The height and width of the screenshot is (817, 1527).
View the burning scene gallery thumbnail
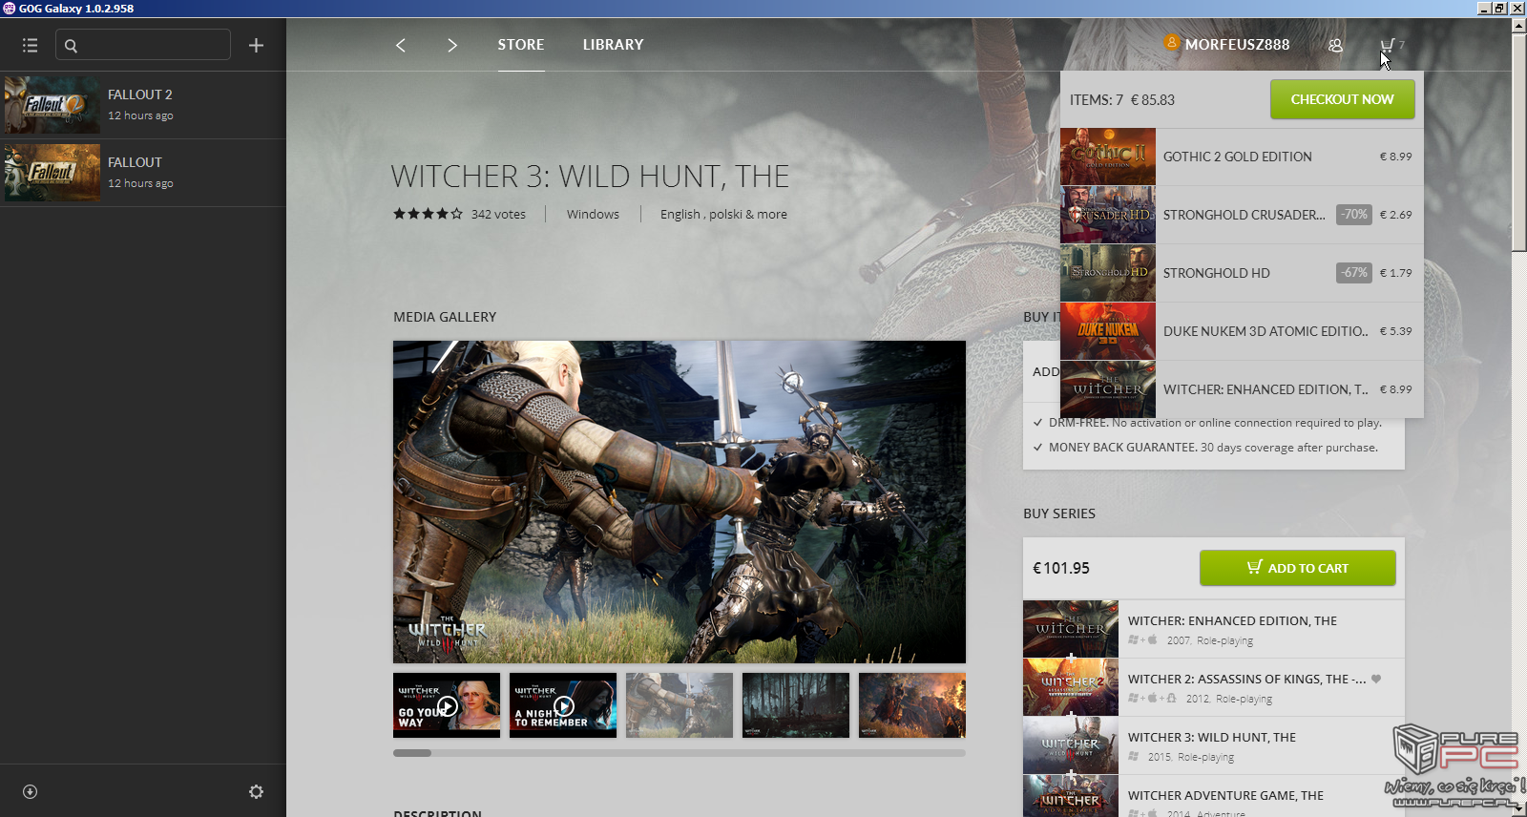(x=912, y=705)
